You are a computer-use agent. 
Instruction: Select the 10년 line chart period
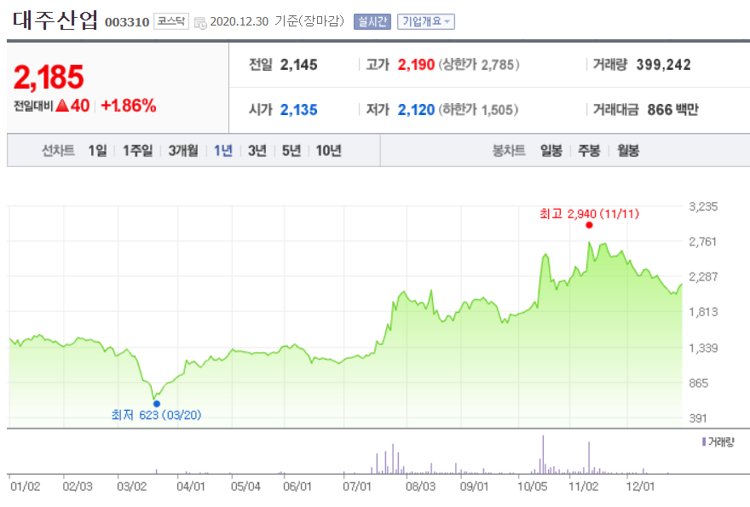pos(329,151)
